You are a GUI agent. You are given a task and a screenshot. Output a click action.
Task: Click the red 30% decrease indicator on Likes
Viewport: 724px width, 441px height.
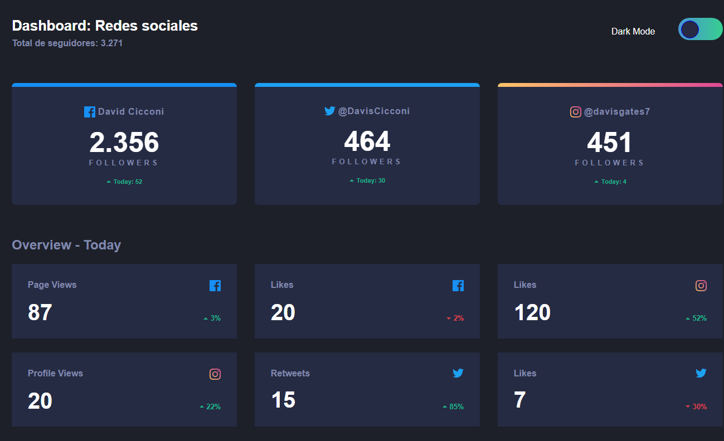tap(697, 406)
